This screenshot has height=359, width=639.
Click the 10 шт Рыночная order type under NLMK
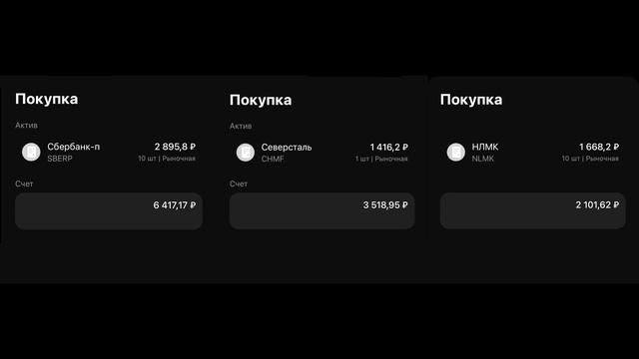point(590,159)
